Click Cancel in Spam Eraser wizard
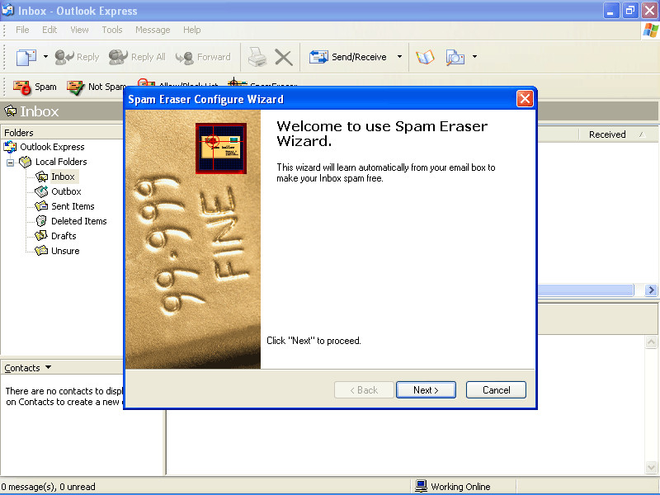The height and width of the screenshot is (495, 660). tap(497, 390)
